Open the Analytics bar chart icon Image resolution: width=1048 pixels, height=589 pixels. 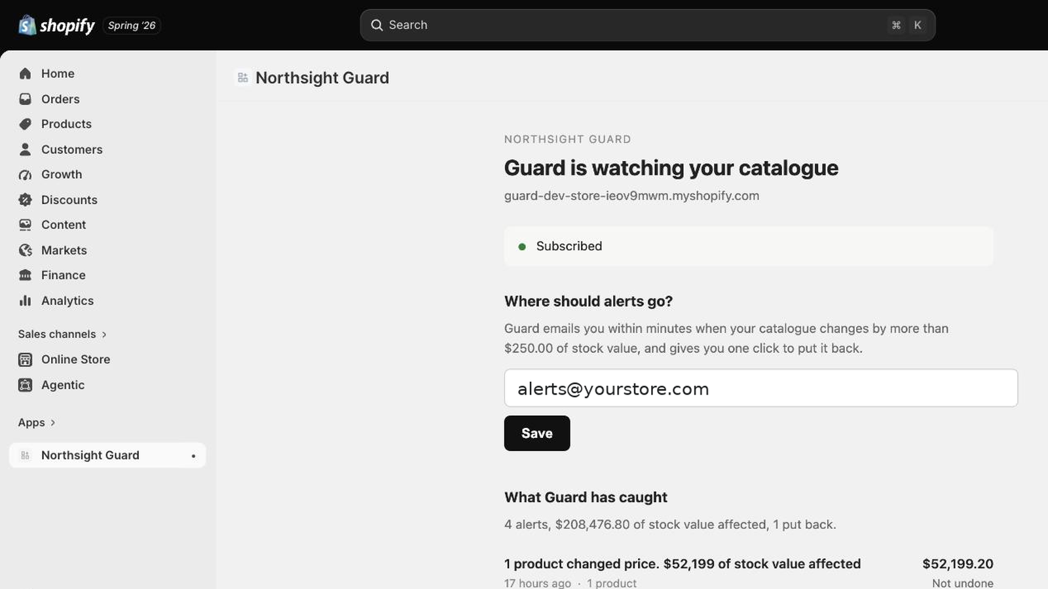(25, 300)
